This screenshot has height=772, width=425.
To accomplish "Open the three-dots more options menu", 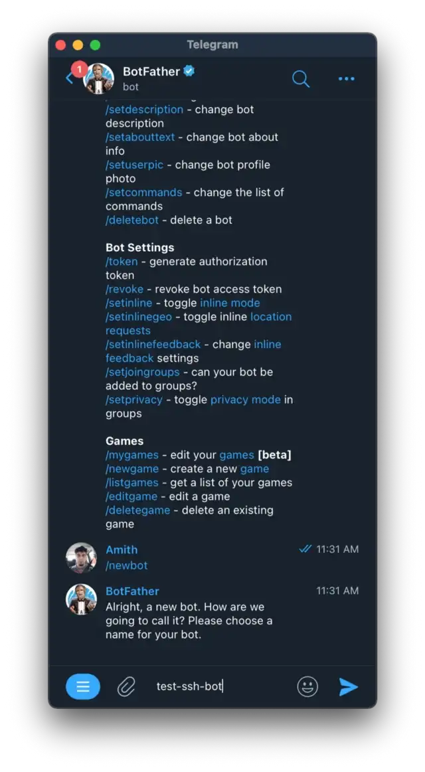I will point(346,79).
